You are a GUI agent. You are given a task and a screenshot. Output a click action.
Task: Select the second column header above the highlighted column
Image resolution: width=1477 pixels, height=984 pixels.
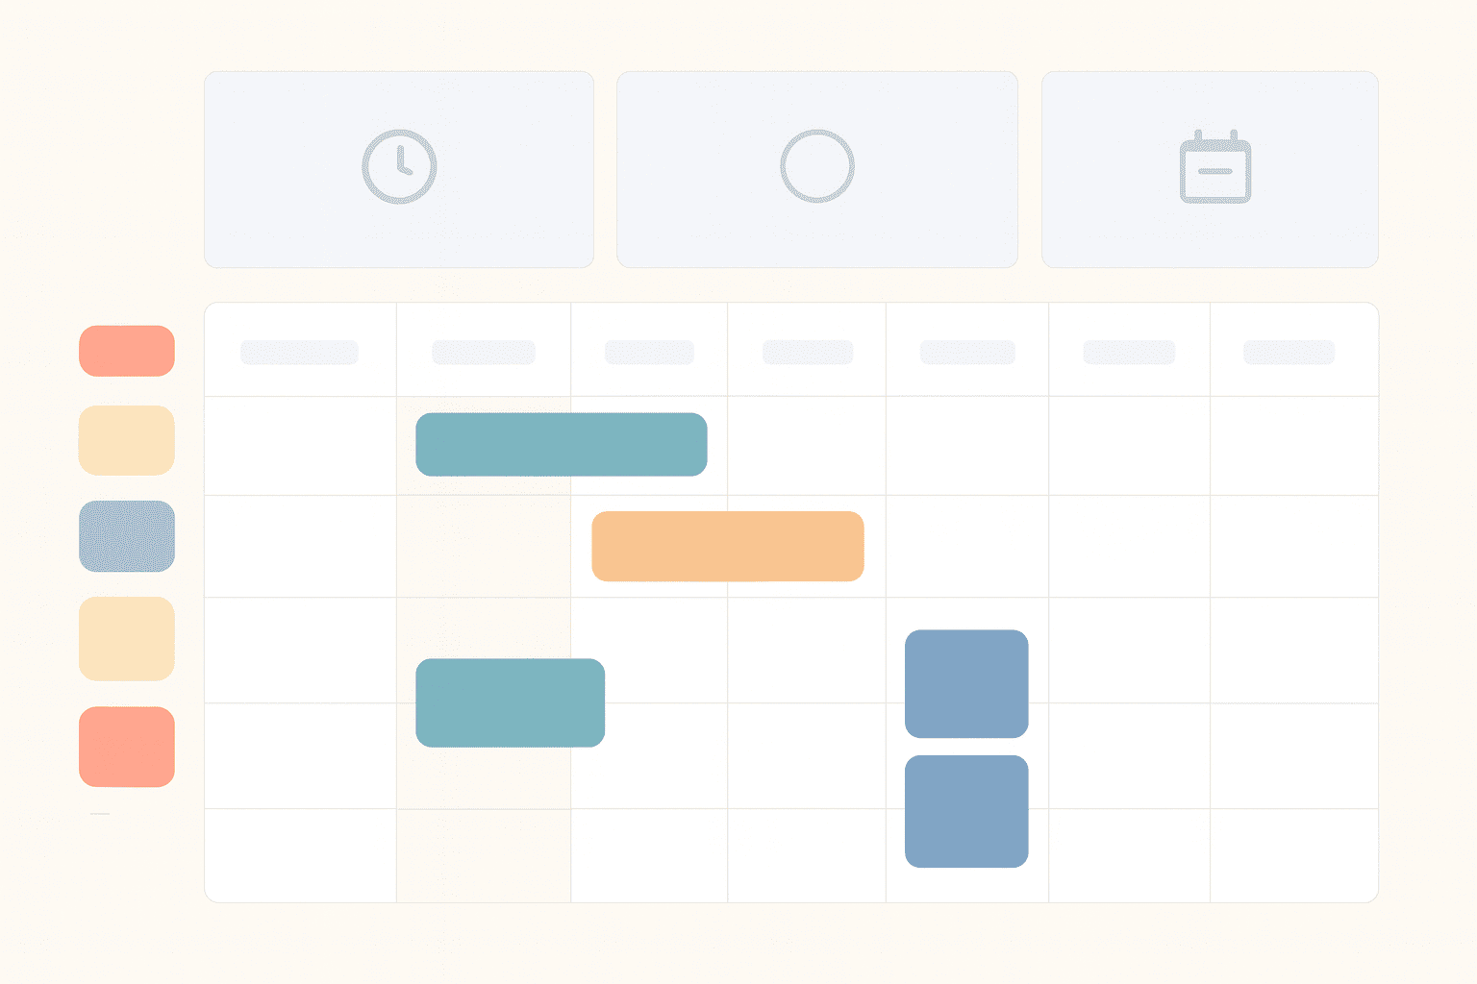[484, 352]
